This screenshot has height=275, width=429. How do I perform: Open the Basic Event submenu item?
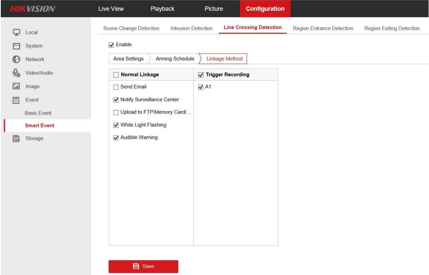point(38,113)
